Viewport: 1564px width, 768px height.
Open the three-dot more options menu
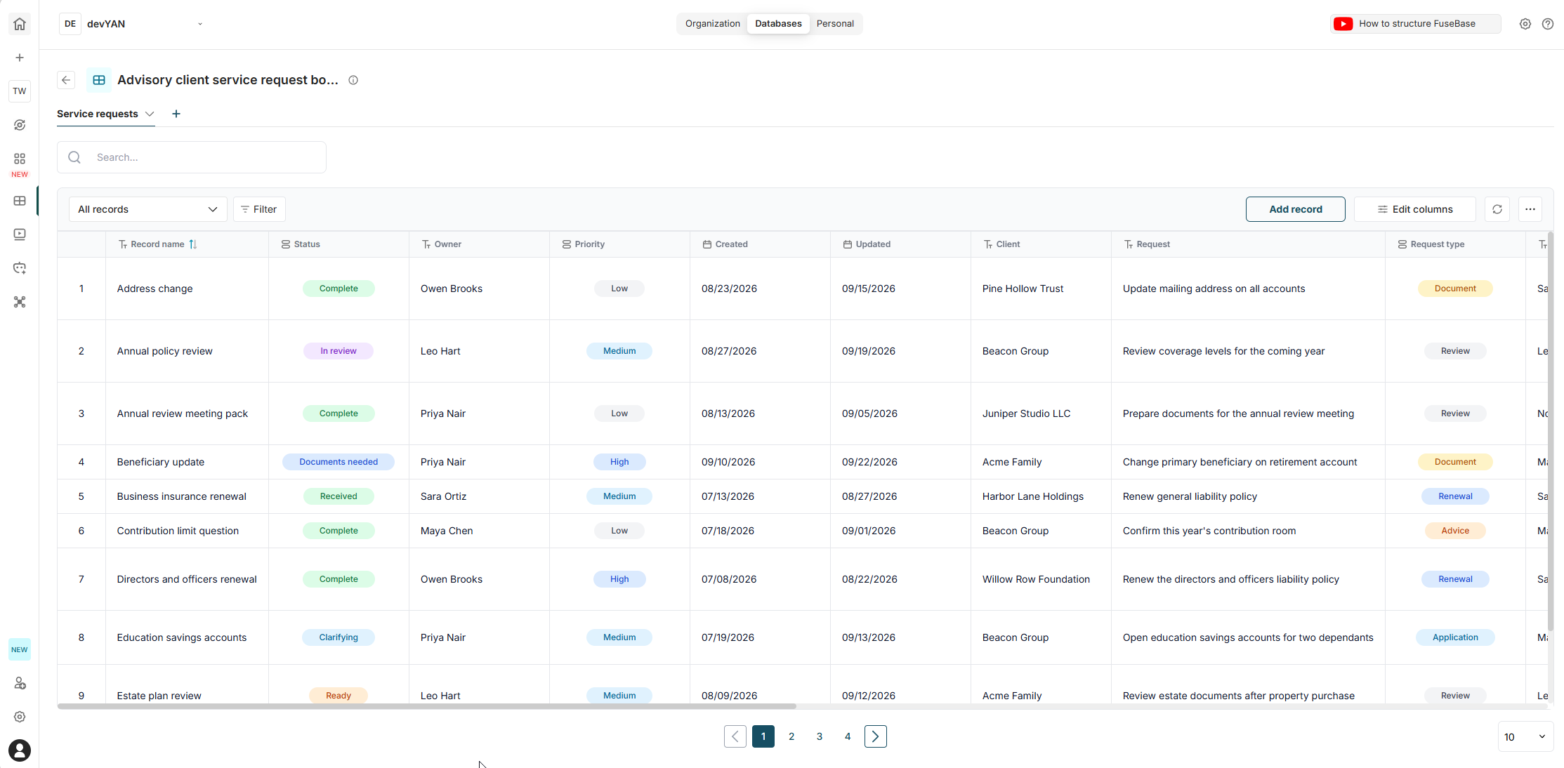(1530, 209)
